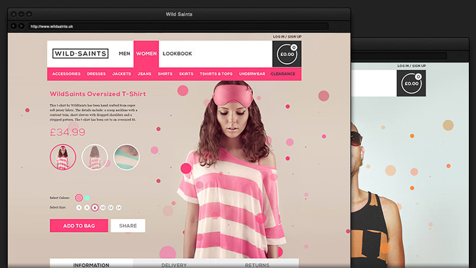
Task: Browse the TSHIRTS & TOPS category
Action: tap(216, 74)
